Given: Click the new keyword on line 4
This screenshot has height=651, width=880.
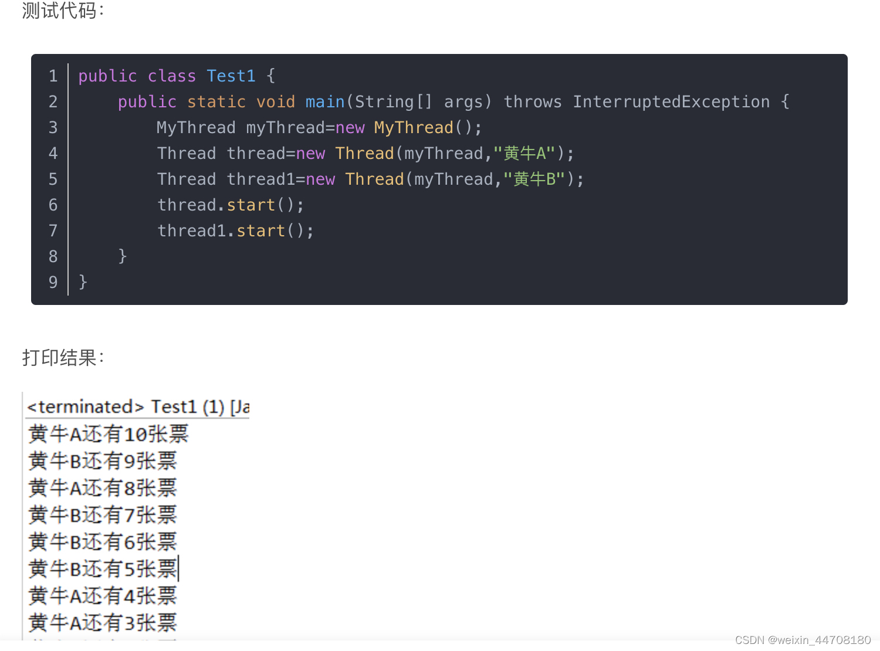Looking at the screenshot, I should 311,153.
